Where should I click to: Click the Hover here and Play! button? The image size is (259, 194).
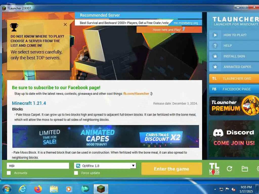(x=169, y=30)
